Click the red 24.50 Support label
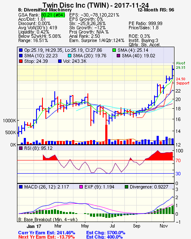The width and height of the screenshot is (191, 239). pos(183,81)
